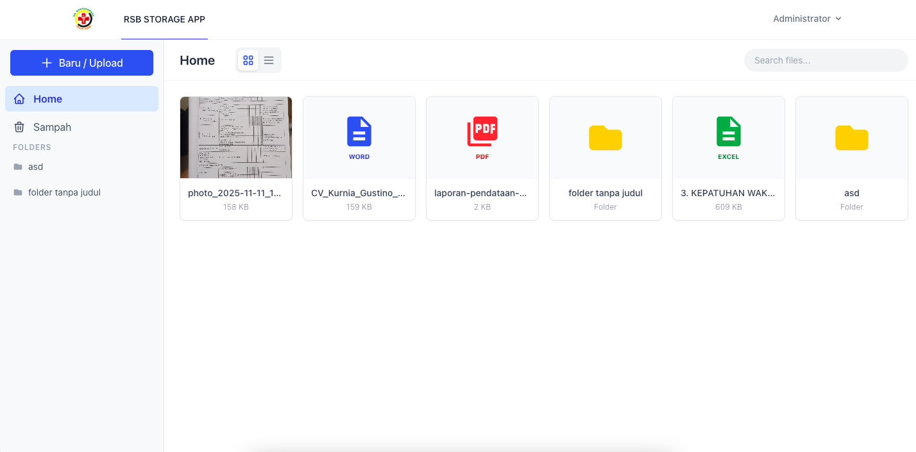Click the red PDF file icon
Image resolution: width=916 pixels, height=452 pixels.
[482, 131]
